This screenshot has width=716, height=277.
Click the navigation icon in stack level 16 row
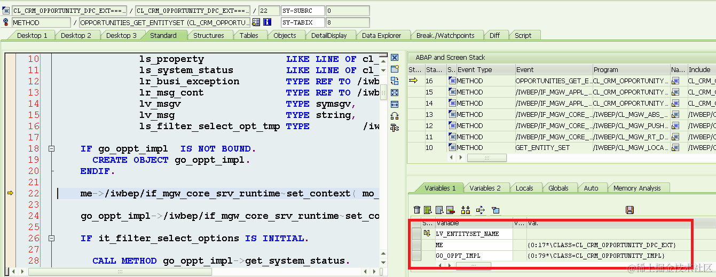675,81
